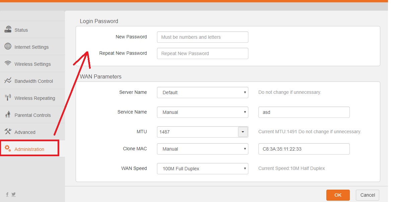Click the Advanced tools icon
The image size is (397, 202).
click(x=8, y=131)
